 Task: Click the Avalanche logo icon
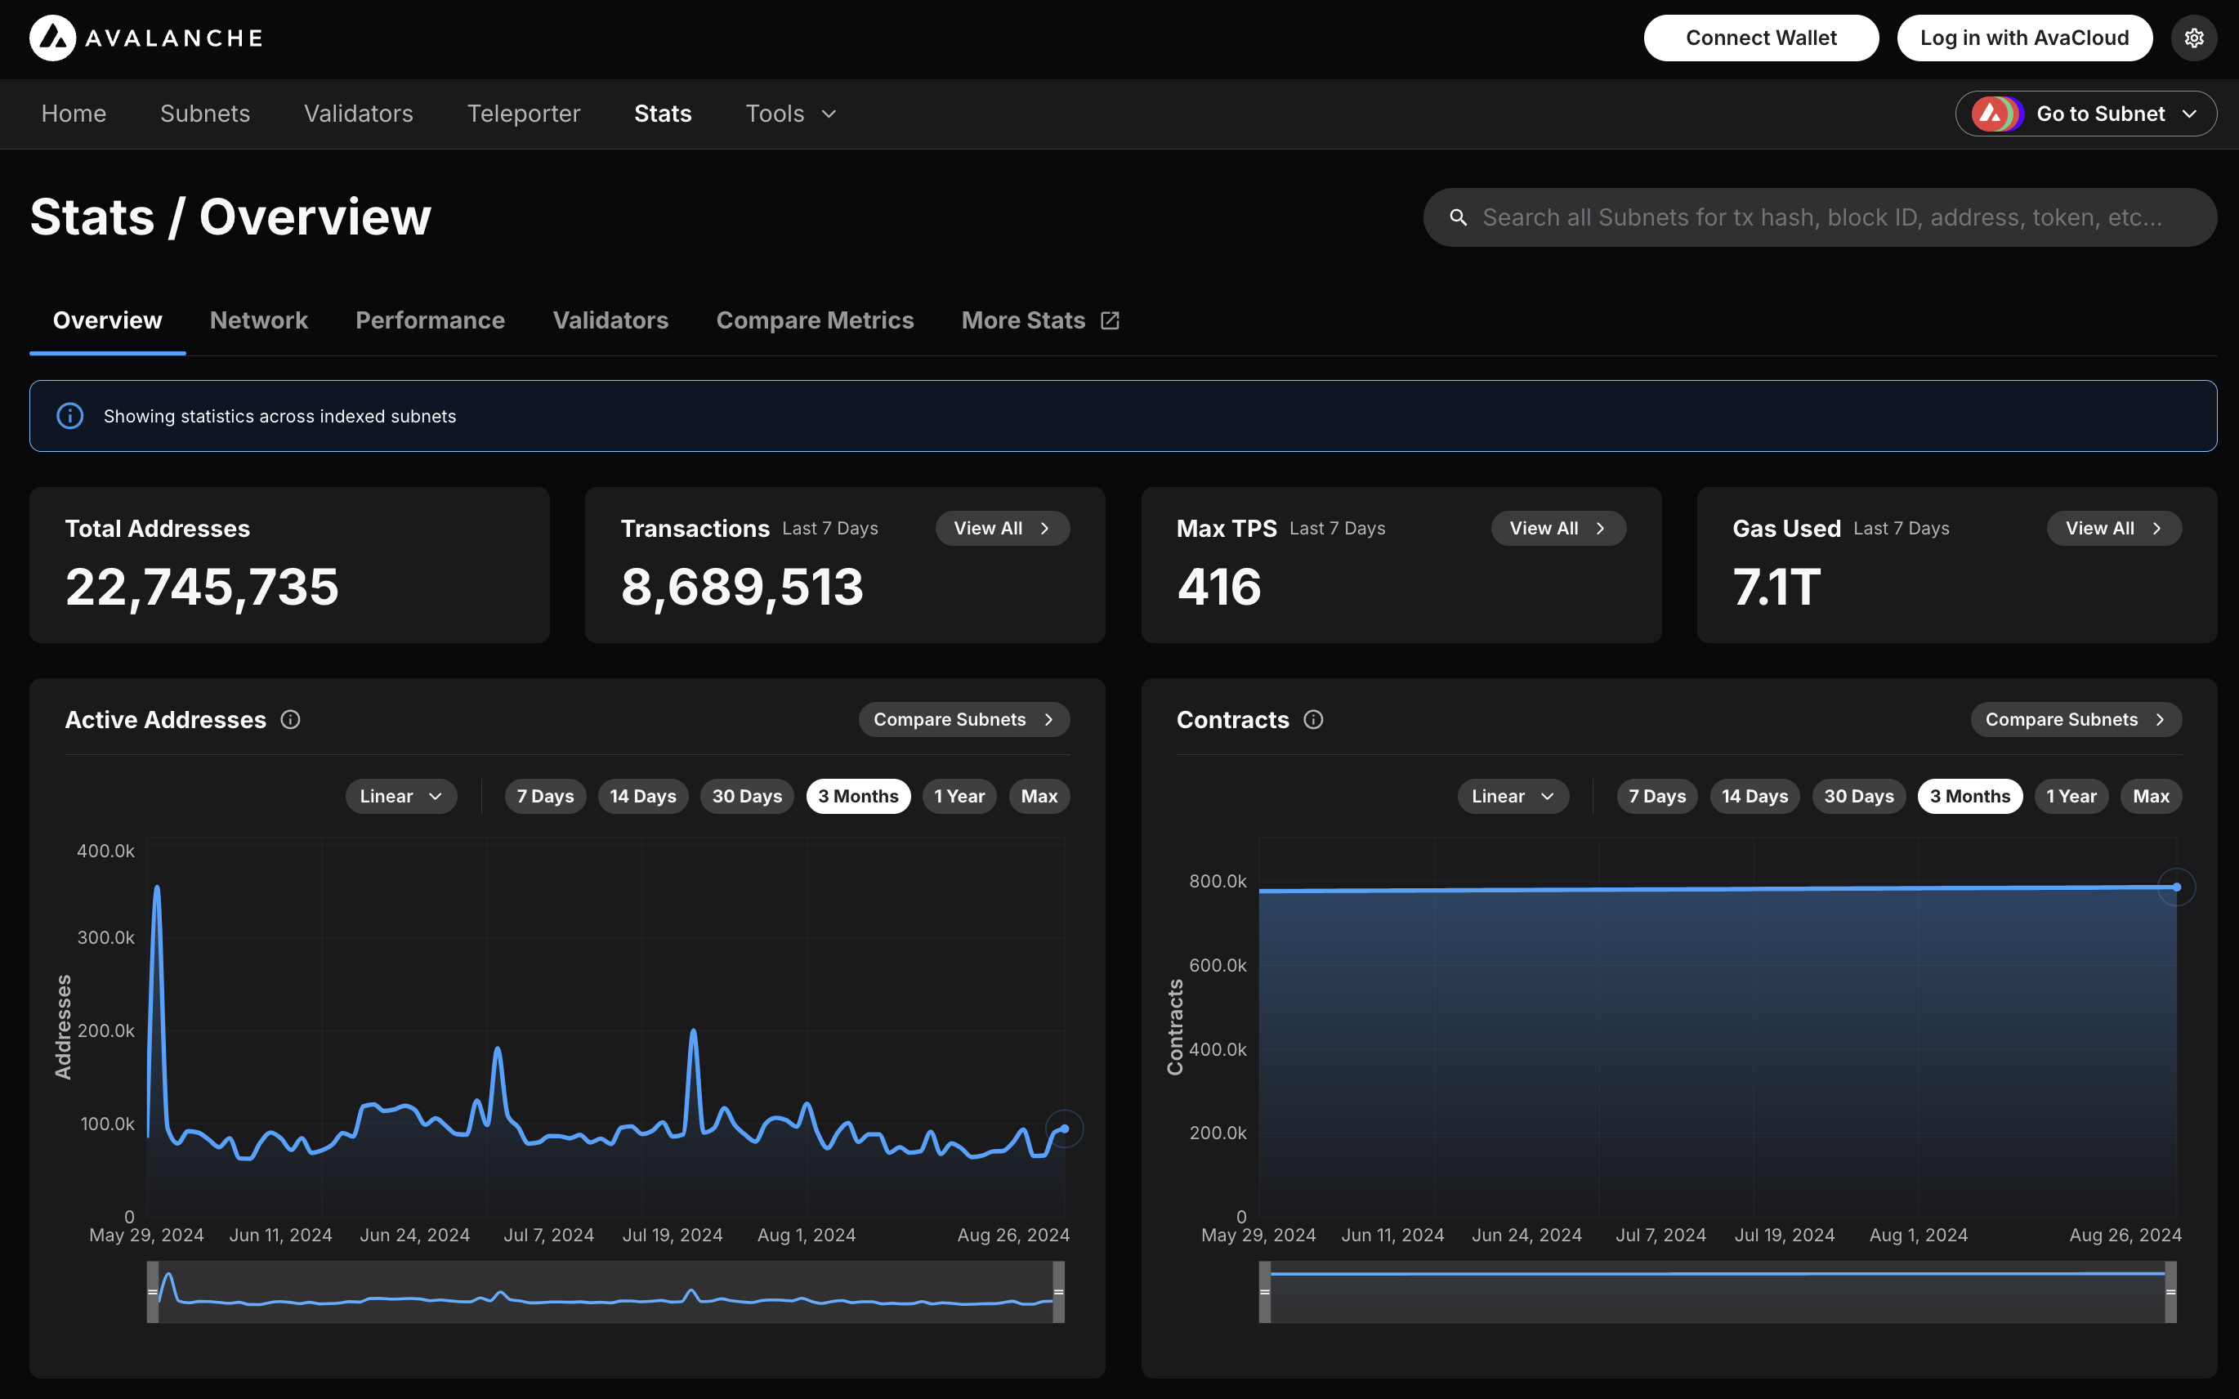(x=53, y=38)
